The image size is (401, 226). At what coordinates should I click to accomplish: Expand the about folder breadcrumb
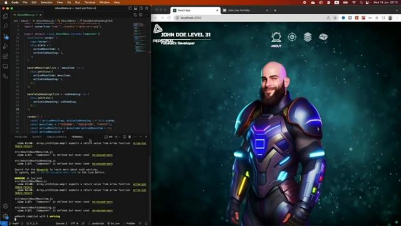25,21
